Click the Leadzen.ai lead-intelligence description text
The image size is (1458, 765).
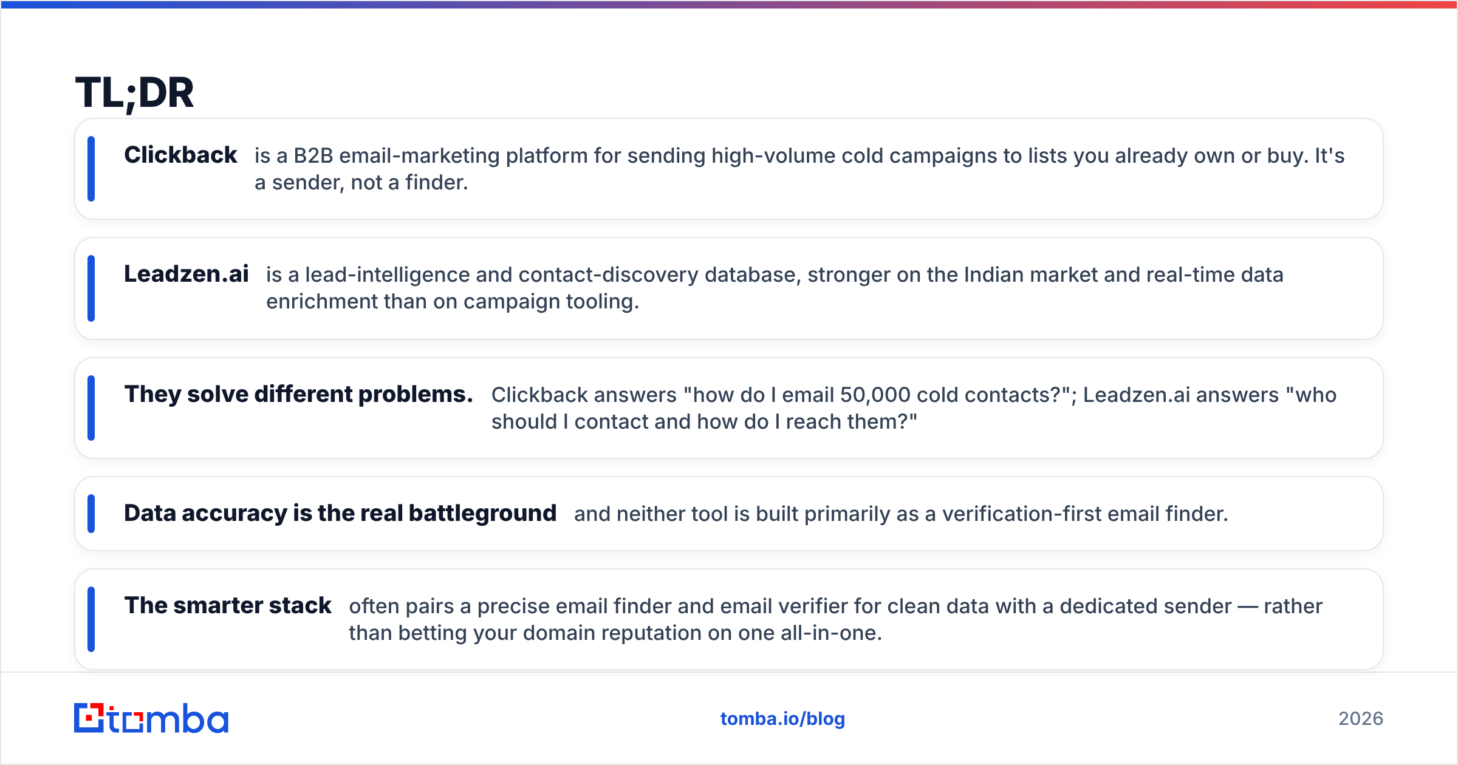pyautogui.click(x=775, y=288)
